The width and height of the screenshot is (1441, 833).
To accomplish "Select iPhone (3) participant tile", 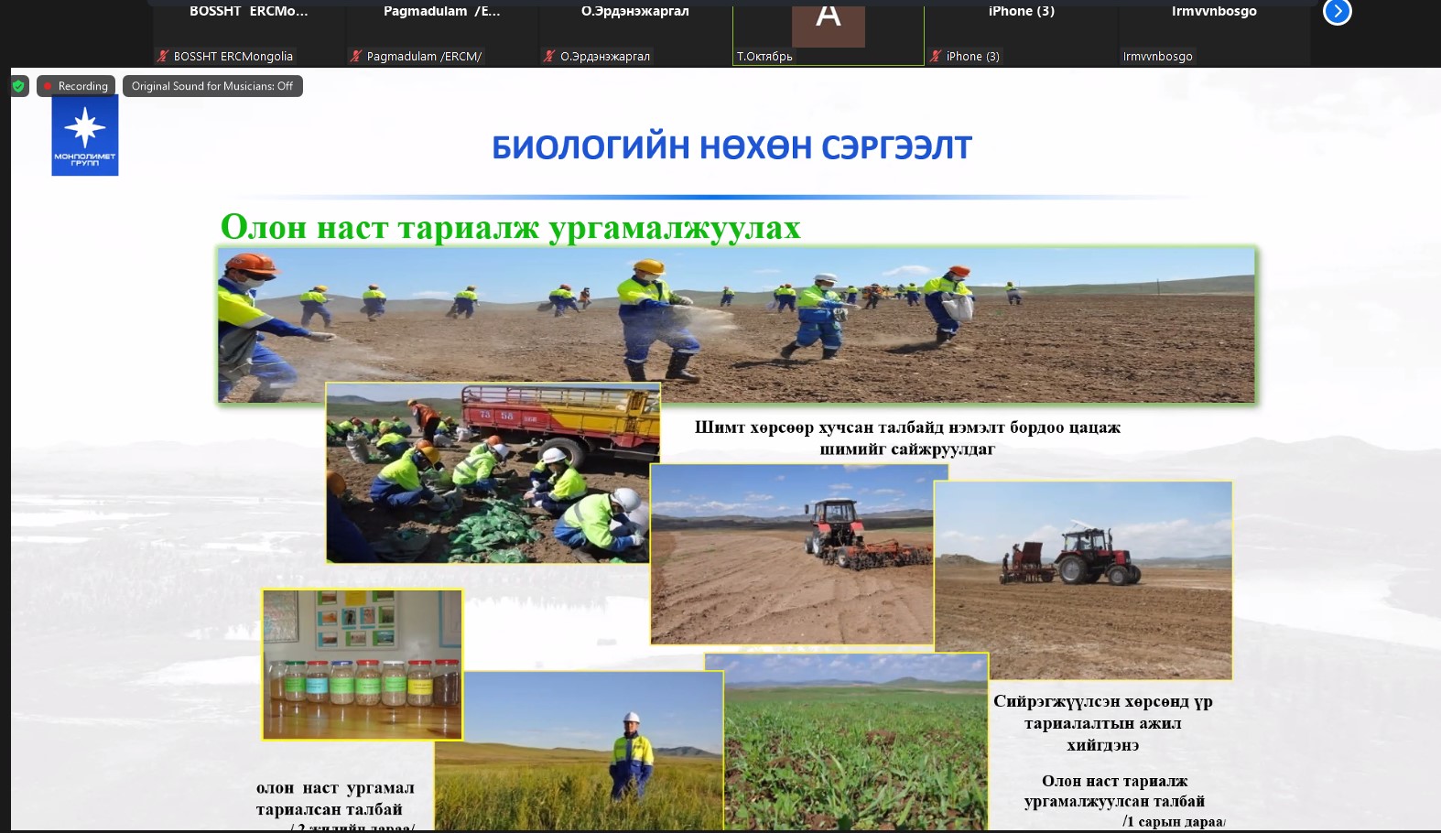I will point(1021,33).
